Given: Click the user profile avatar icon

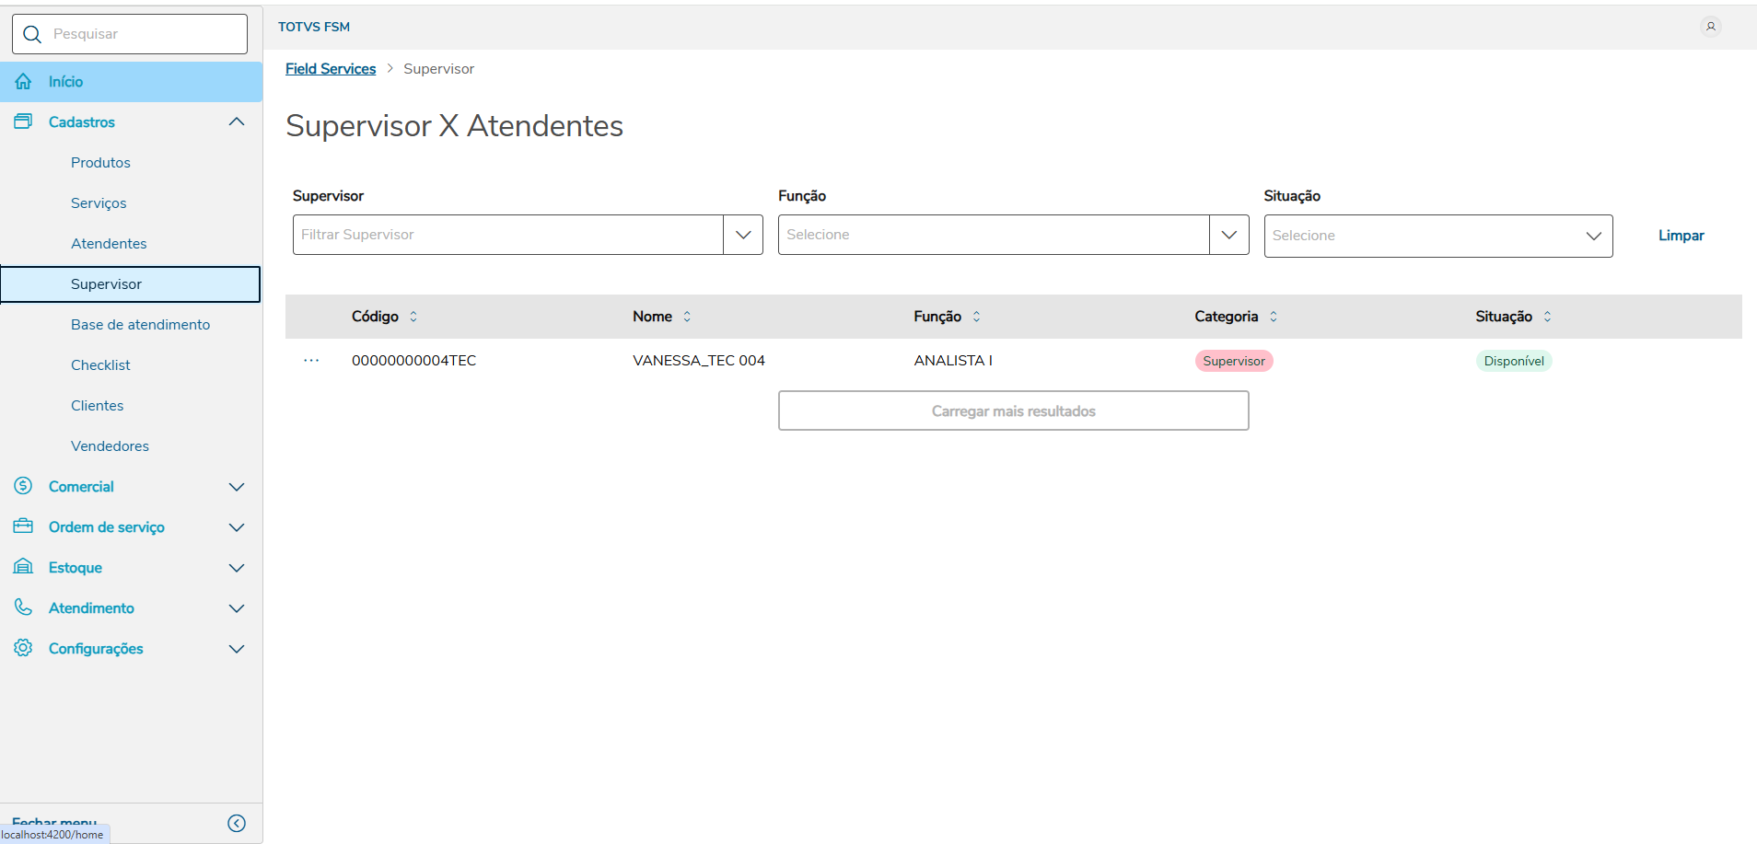Looking at the screenshot, I should pos(1710,27).
